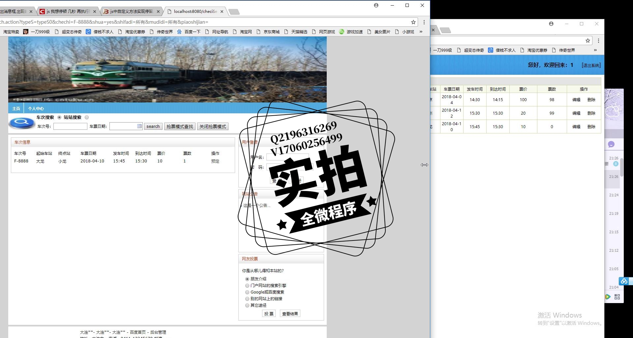The width and height of the screenshot is (633, 338).
Task: Open the 车票日期 calendar picker icon
Action: point(139,126)
